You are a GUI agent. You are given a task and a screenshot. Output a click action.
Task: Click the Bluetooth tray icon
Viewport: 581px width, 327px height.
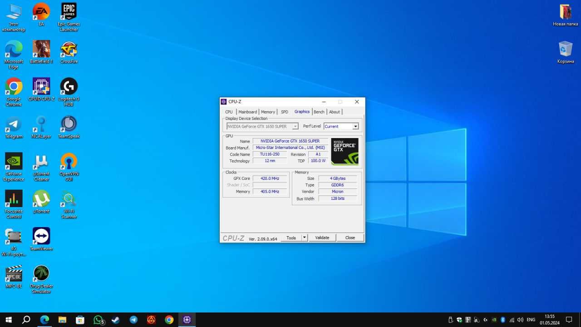503,320
